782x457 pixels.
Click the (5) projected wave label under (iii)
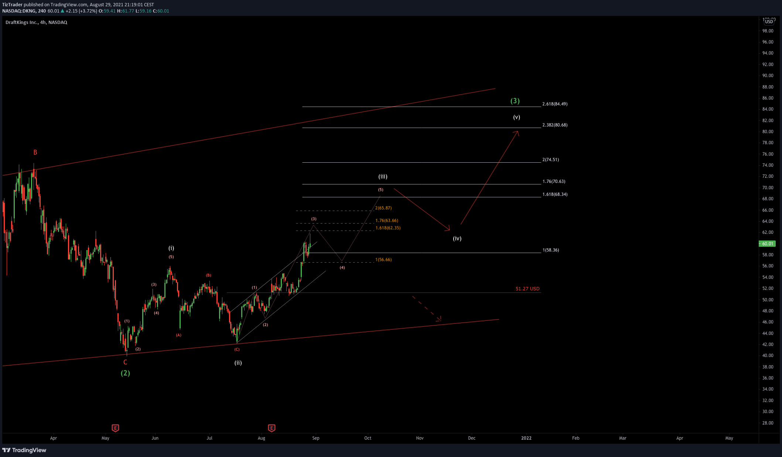click(x=380, y=190)
